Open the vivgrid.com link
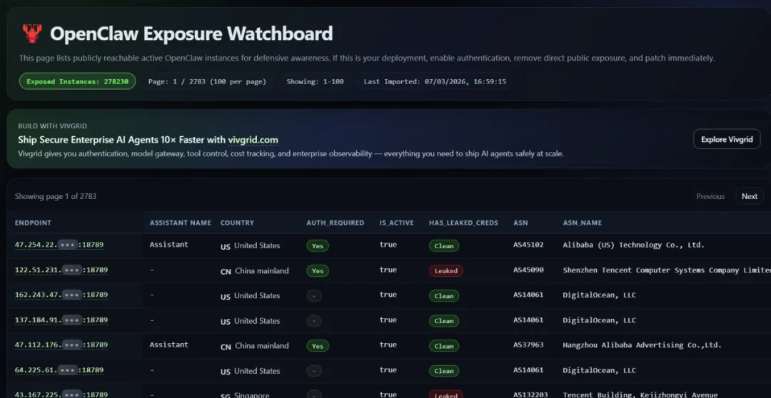 click(x=253, y=140)
